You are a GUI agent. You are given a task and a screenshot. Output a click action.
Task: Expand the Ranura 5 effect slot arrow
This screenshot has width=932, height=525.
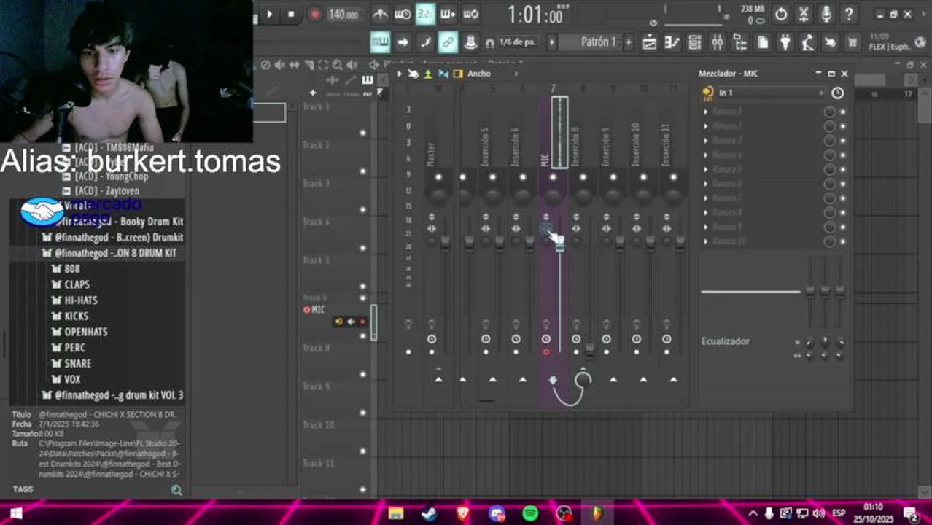(705, 169)
